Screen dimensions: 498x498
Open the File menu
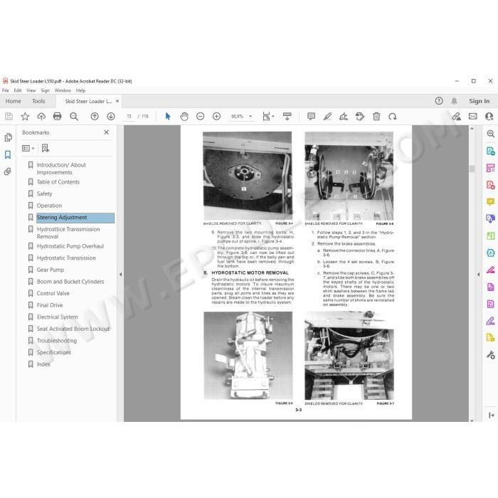pos(6,90)
